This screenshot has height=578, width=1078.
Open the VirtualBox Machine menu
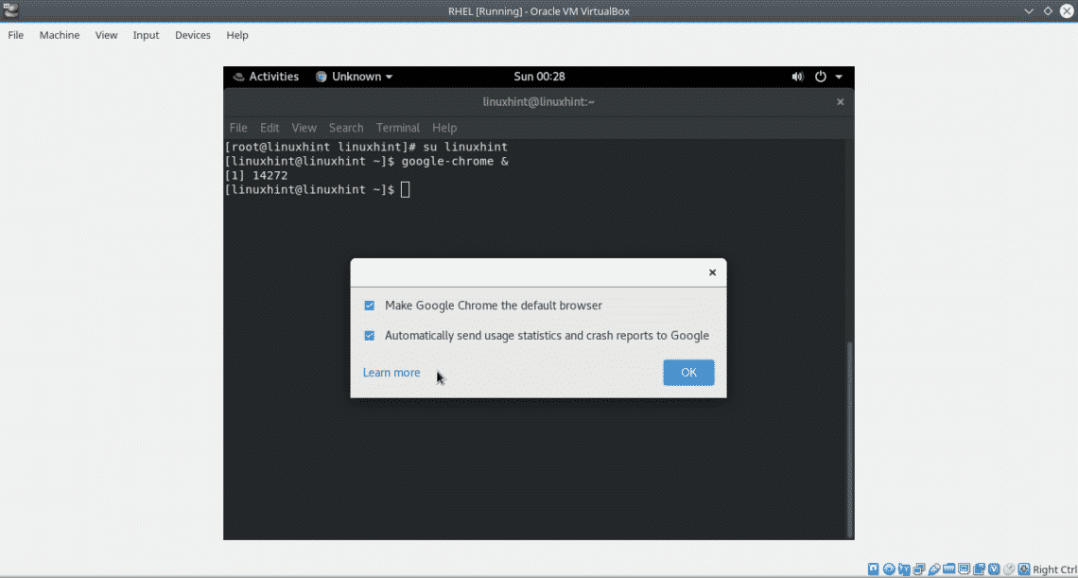[60, 35]
